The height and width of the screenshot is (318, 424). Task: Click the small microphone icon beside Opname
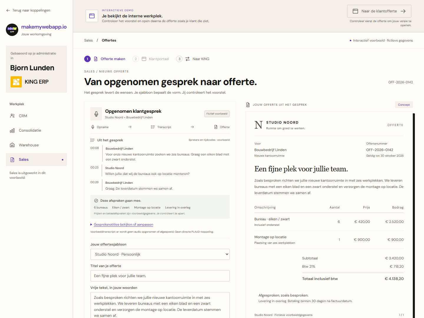(93, 127)
